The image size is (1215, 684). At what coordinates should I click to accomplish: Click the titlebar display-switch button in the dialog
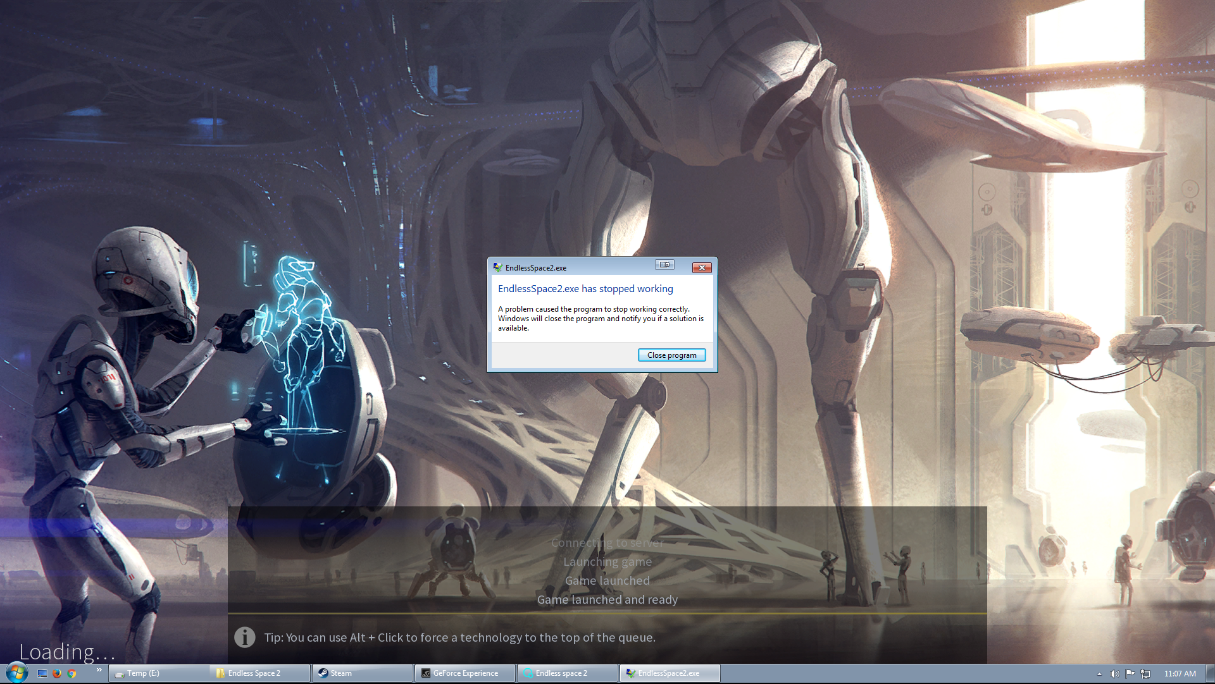click(x=664, y=265)
